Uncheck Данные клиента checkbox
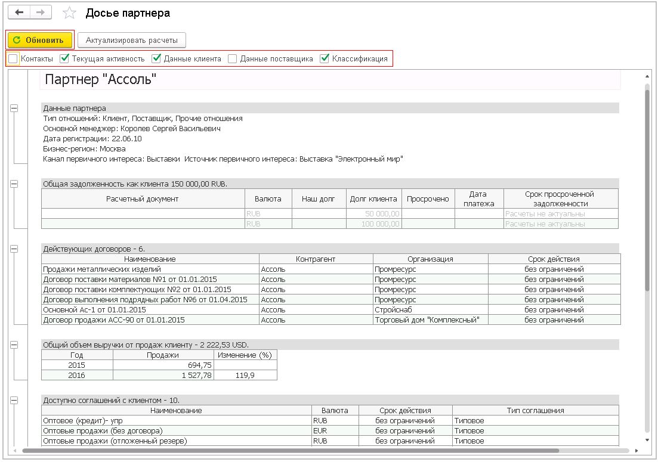The width and height of the screenshot is (658, 462). (156, 58)
